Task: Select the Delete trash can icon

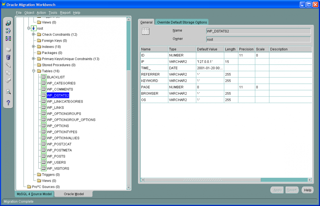Action: [x=8, y=57]
